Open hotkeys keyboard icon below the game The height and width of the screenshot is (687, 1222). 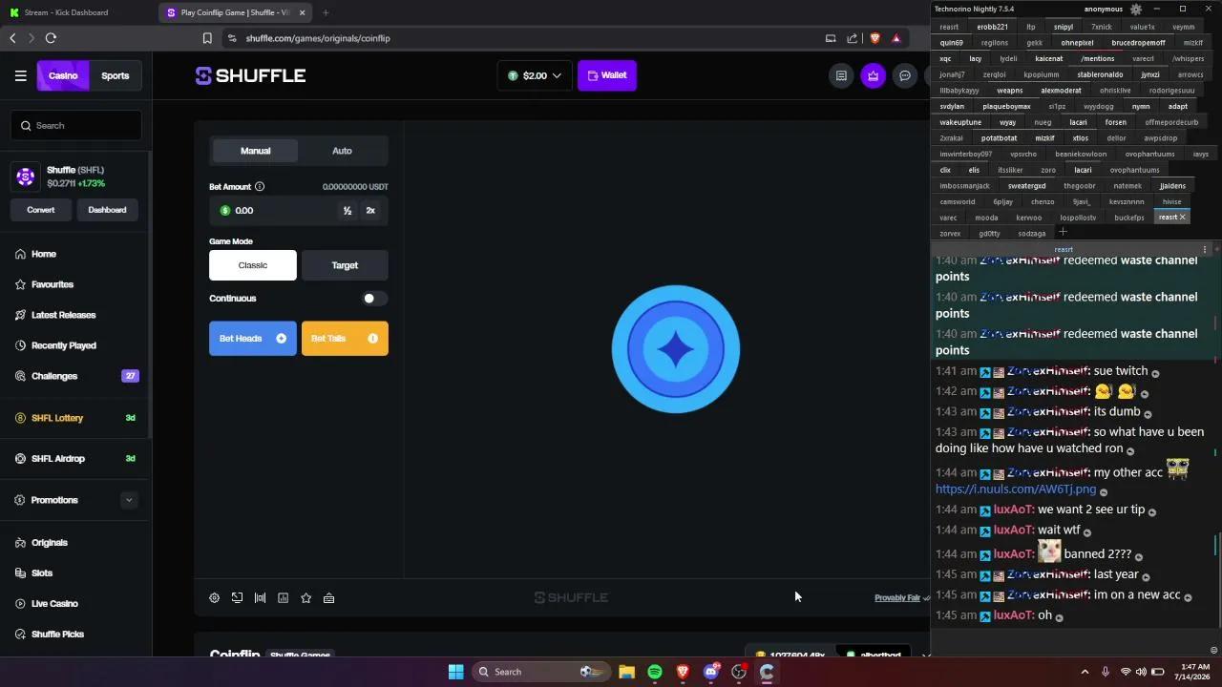tap(328, 598)
